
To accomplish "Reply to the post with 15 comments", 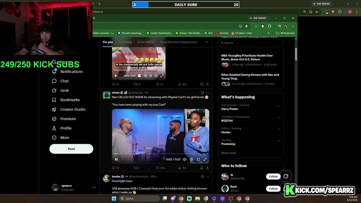I will [x=115, y=168].
